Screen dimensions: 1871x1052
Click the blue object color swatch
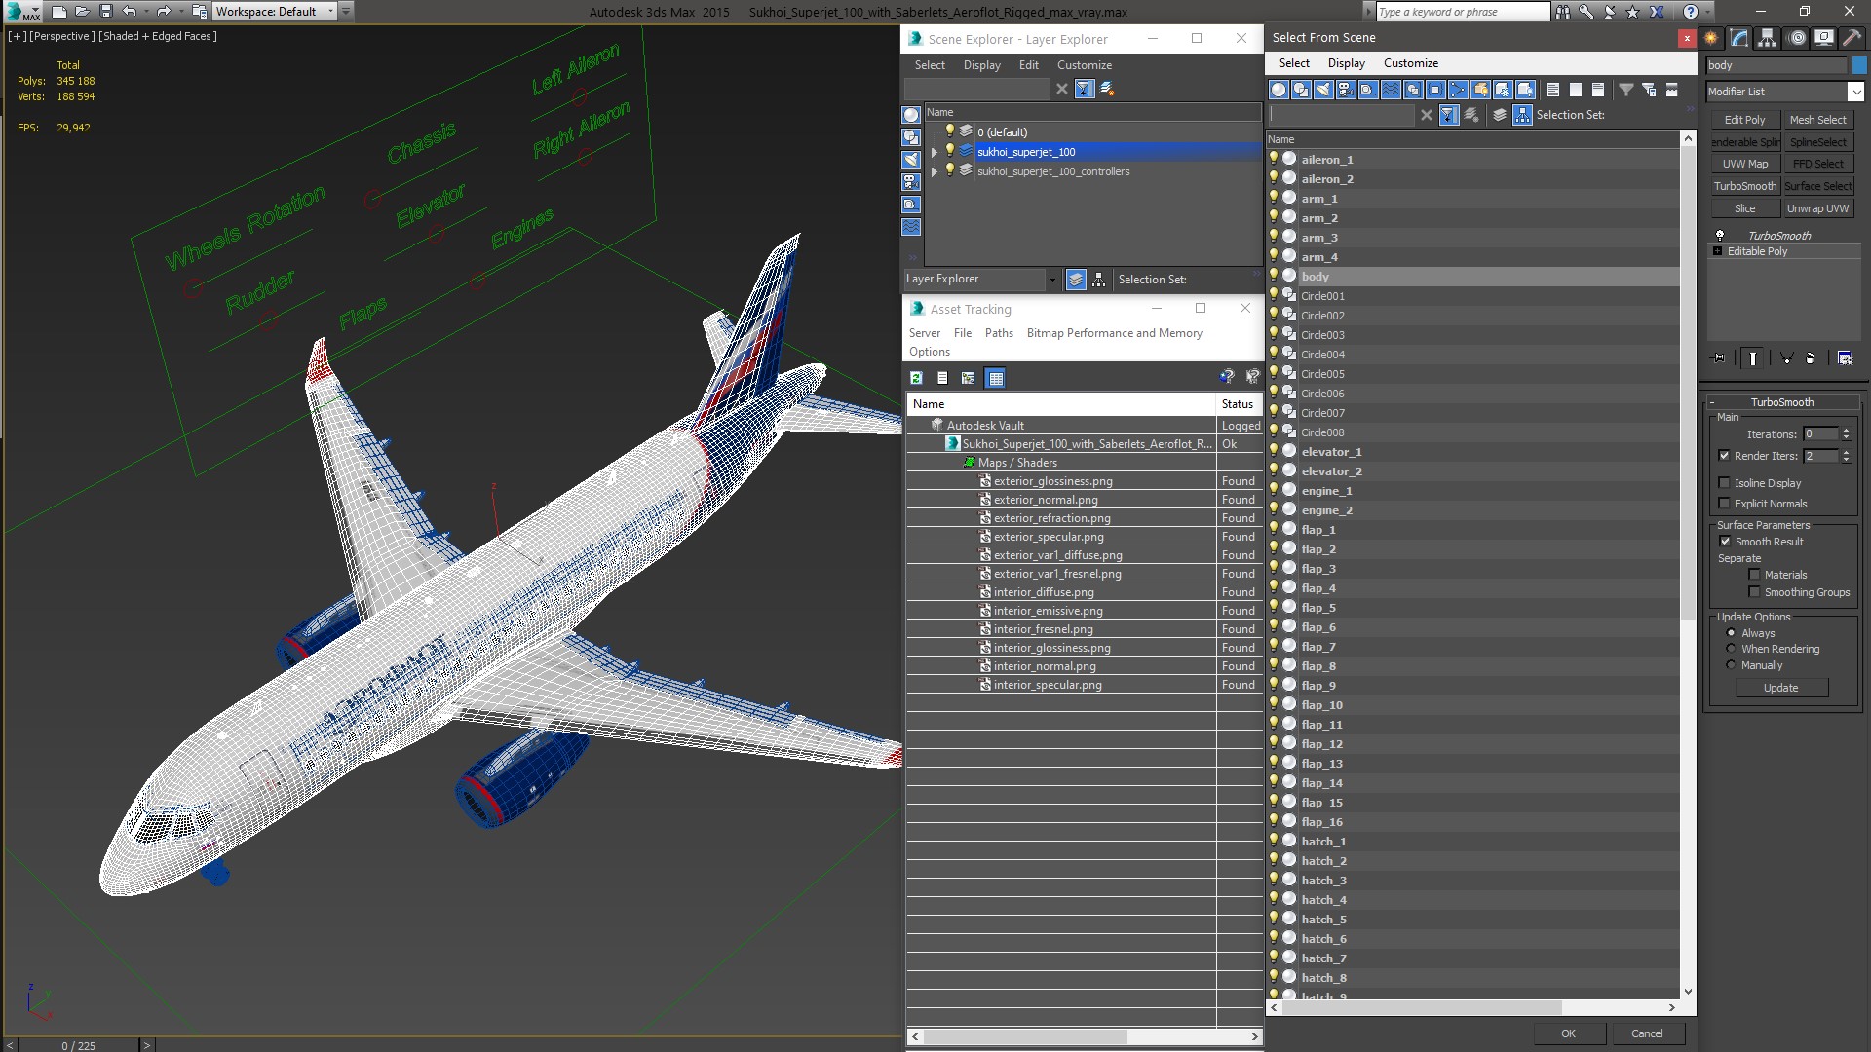tap(1859, 65)
